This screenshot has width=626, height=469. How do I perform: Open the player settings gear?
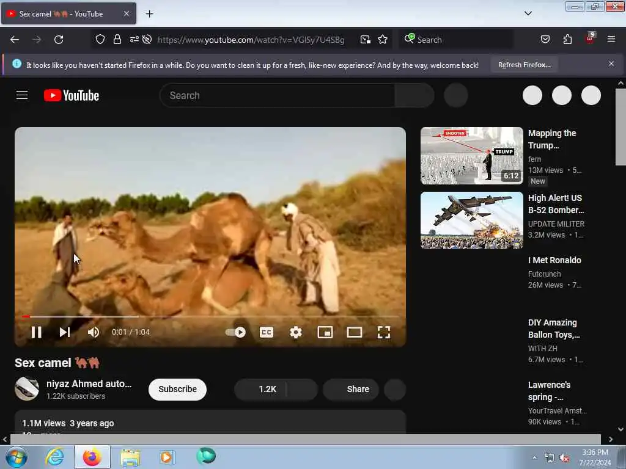(296, 332)
